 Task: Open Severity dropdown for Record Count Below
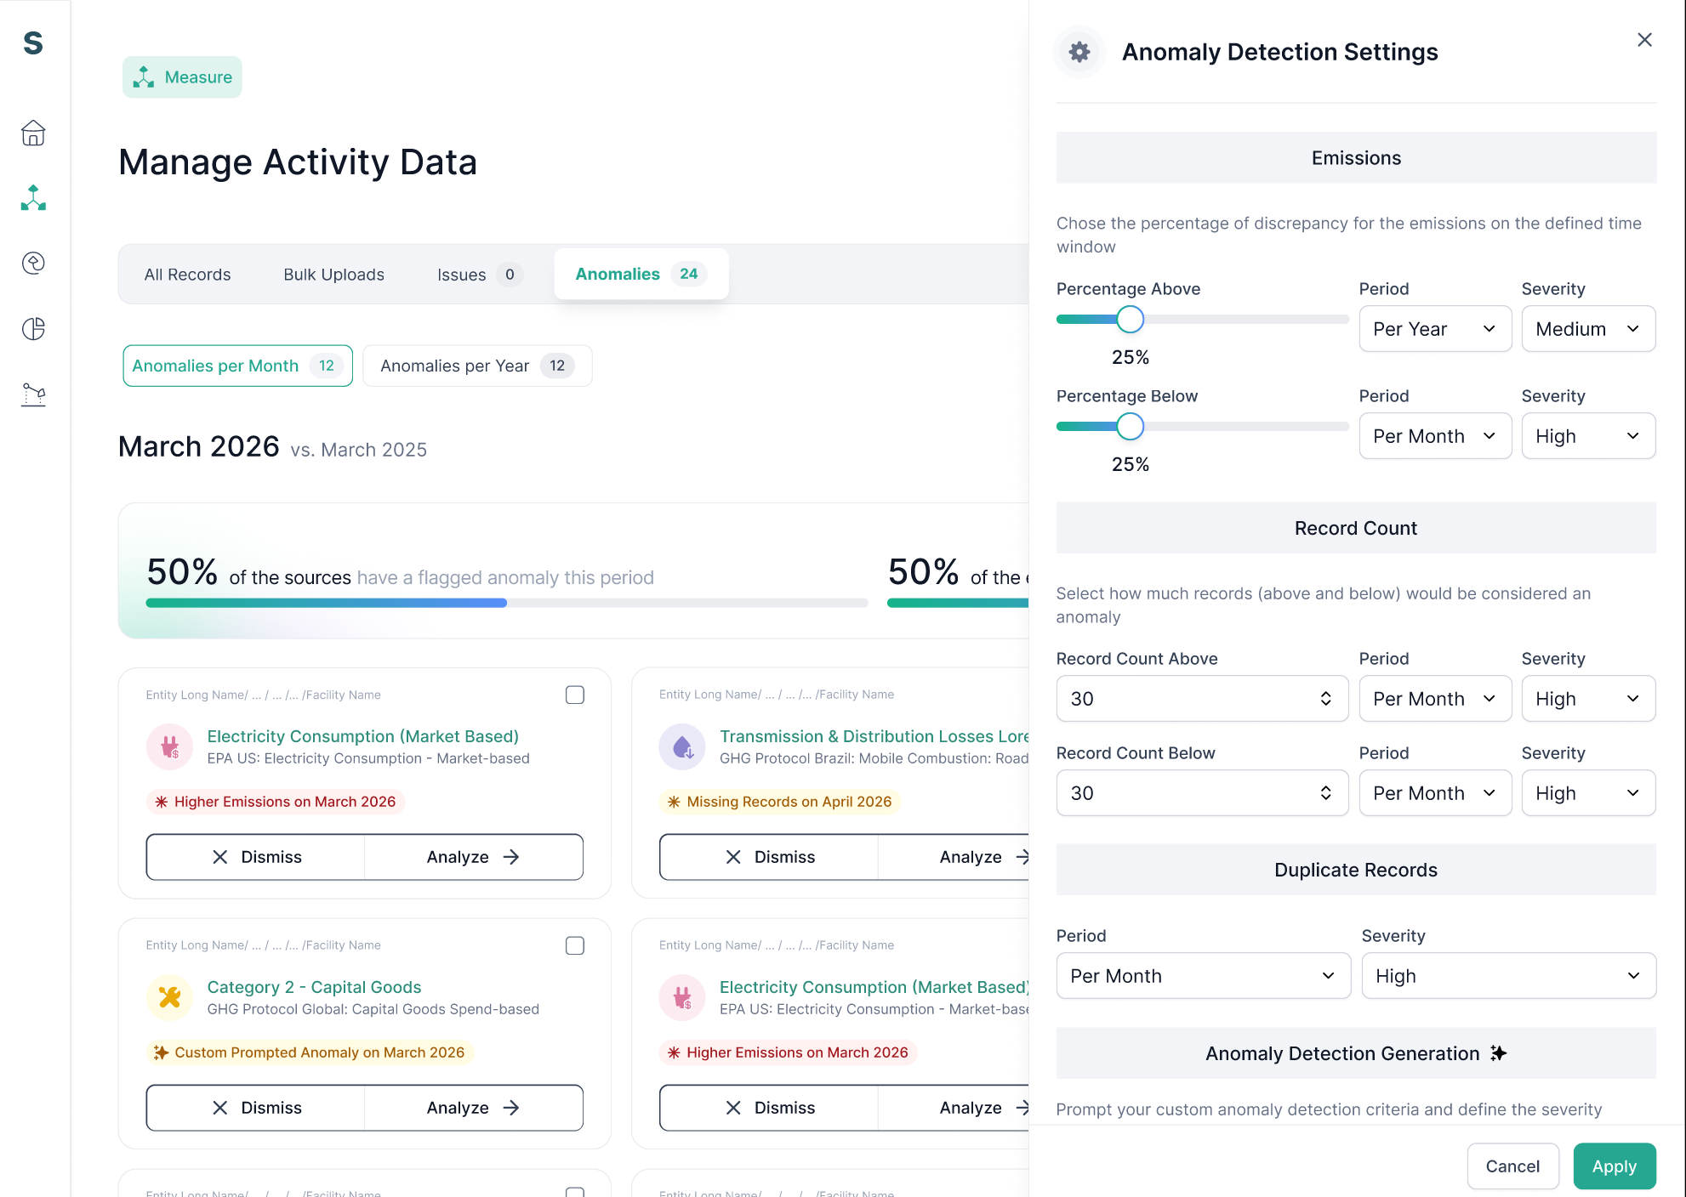point(1588,793)
